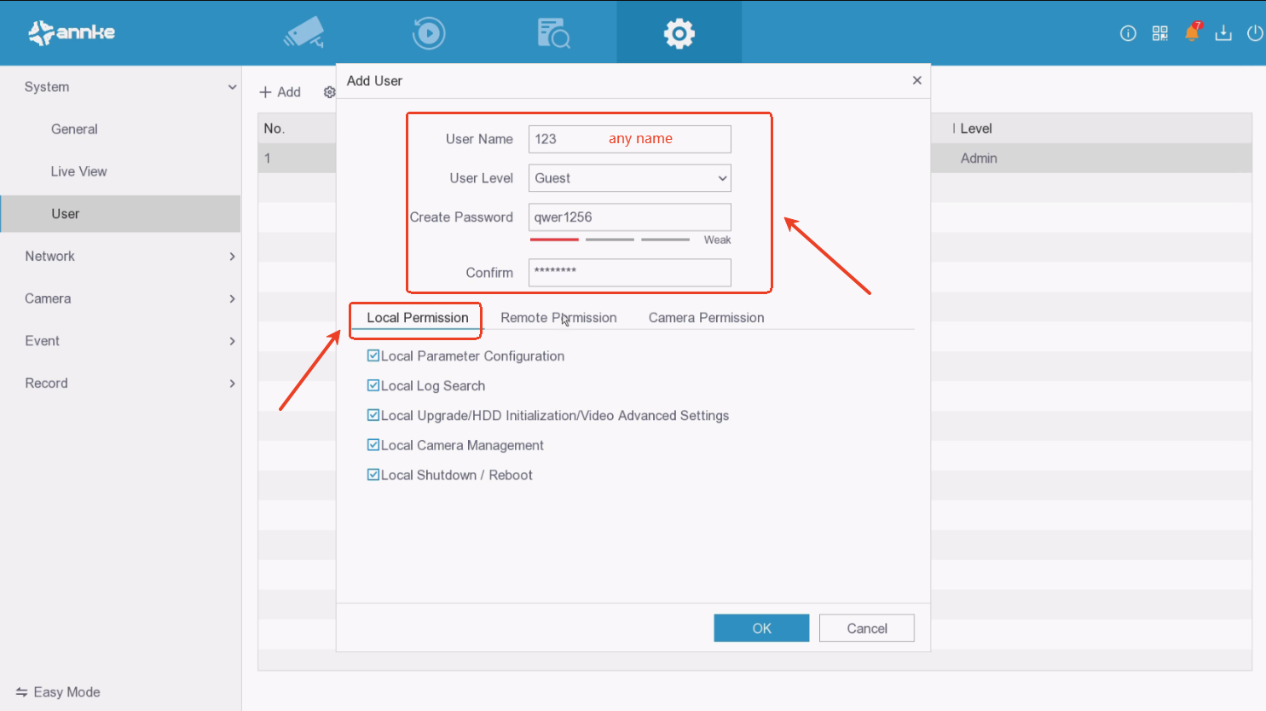Uncheck Local Parameter Configuration
Viewport: 1266px width, 711px height.
pyautogui.click(x=373, y=355)
